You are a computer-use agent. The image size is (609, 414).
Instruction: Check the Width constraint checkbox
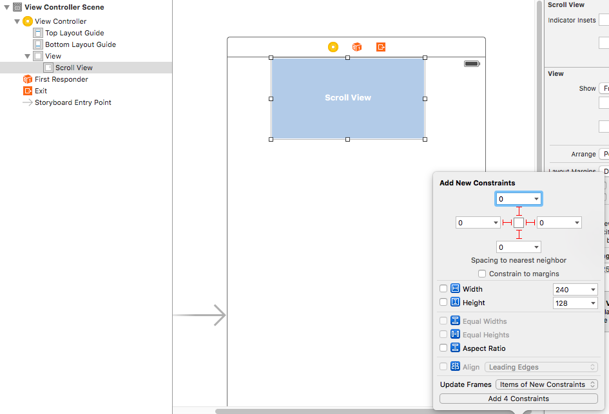pyautogui.click(x=443, y=288)
